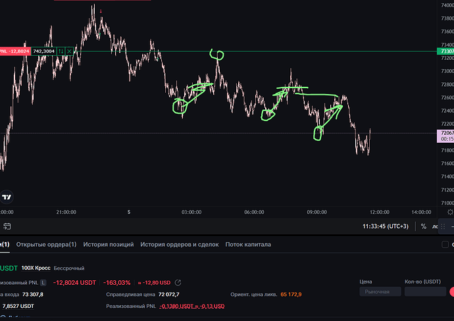Open the История ордеров и сделок tab
Image resolution: width=454 pixels, height=321 pixels.
click(x=180, y=245)
